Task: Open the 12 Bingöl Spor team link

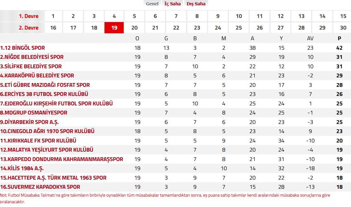Action: pyautogui.click(x=23, y=48)
